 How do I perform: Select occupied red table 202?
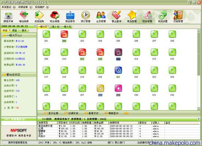pyautogui.click(x=64, y=34)
